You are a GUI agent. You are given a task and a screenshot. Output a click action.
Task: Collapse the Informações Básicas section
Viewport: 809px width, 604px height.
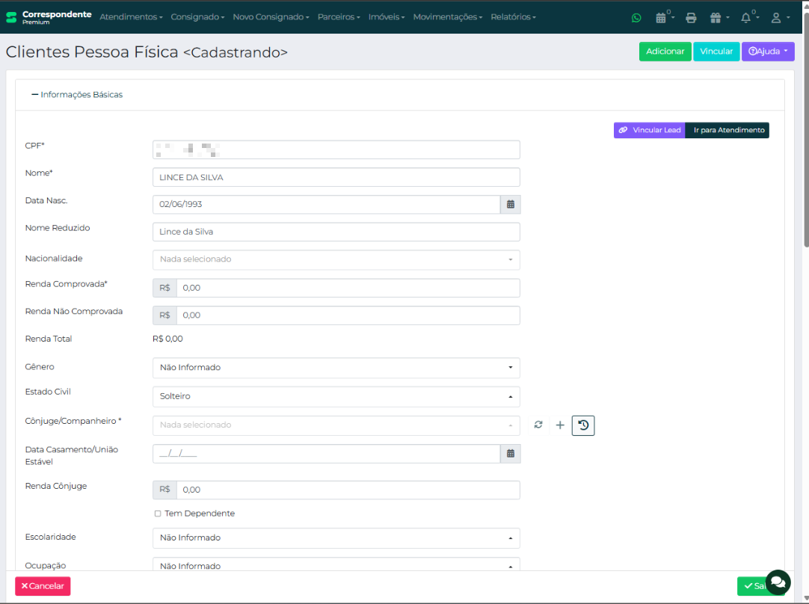[x=77, y=95]
